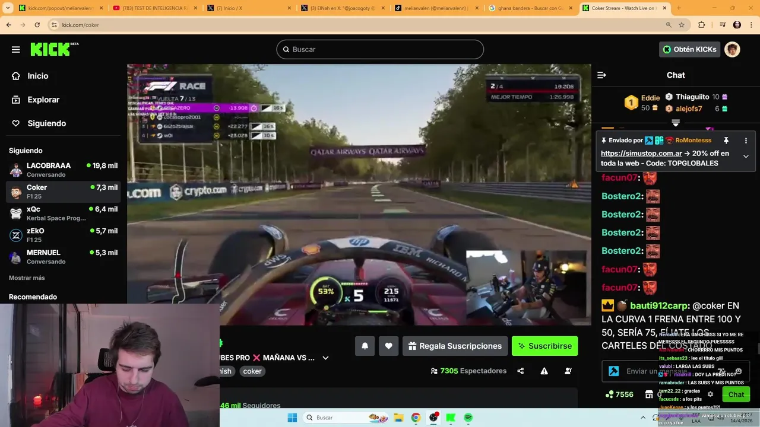Switch to ElNah en X tab
The image size is (760, 427).
342,8
